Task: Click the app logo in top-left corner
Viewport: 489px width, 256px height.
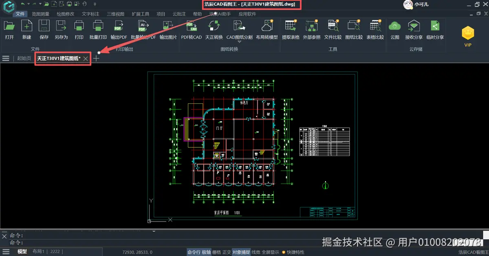Action: click(x=9, y=7)
